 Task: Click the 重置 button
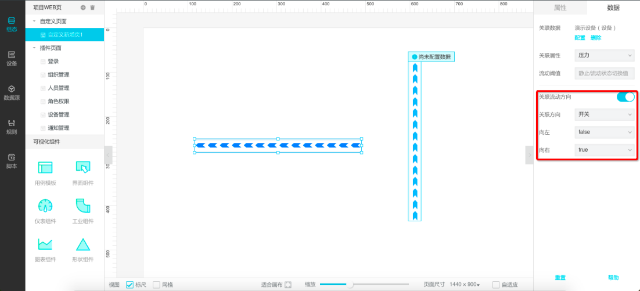click(x=560, y=278)
